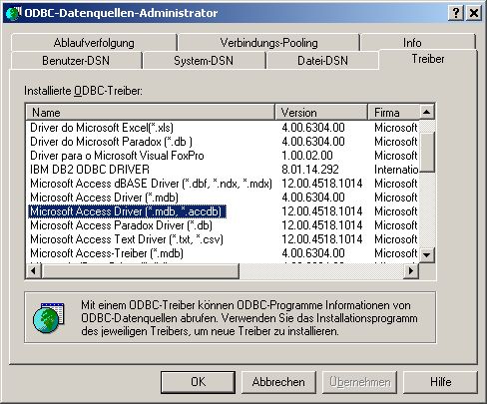Image resolution: width=487 pixels, height=404 pixels.
Task: Click the globe data source icon in info panel
Action: pyautogui.click(x=48, y=317)
